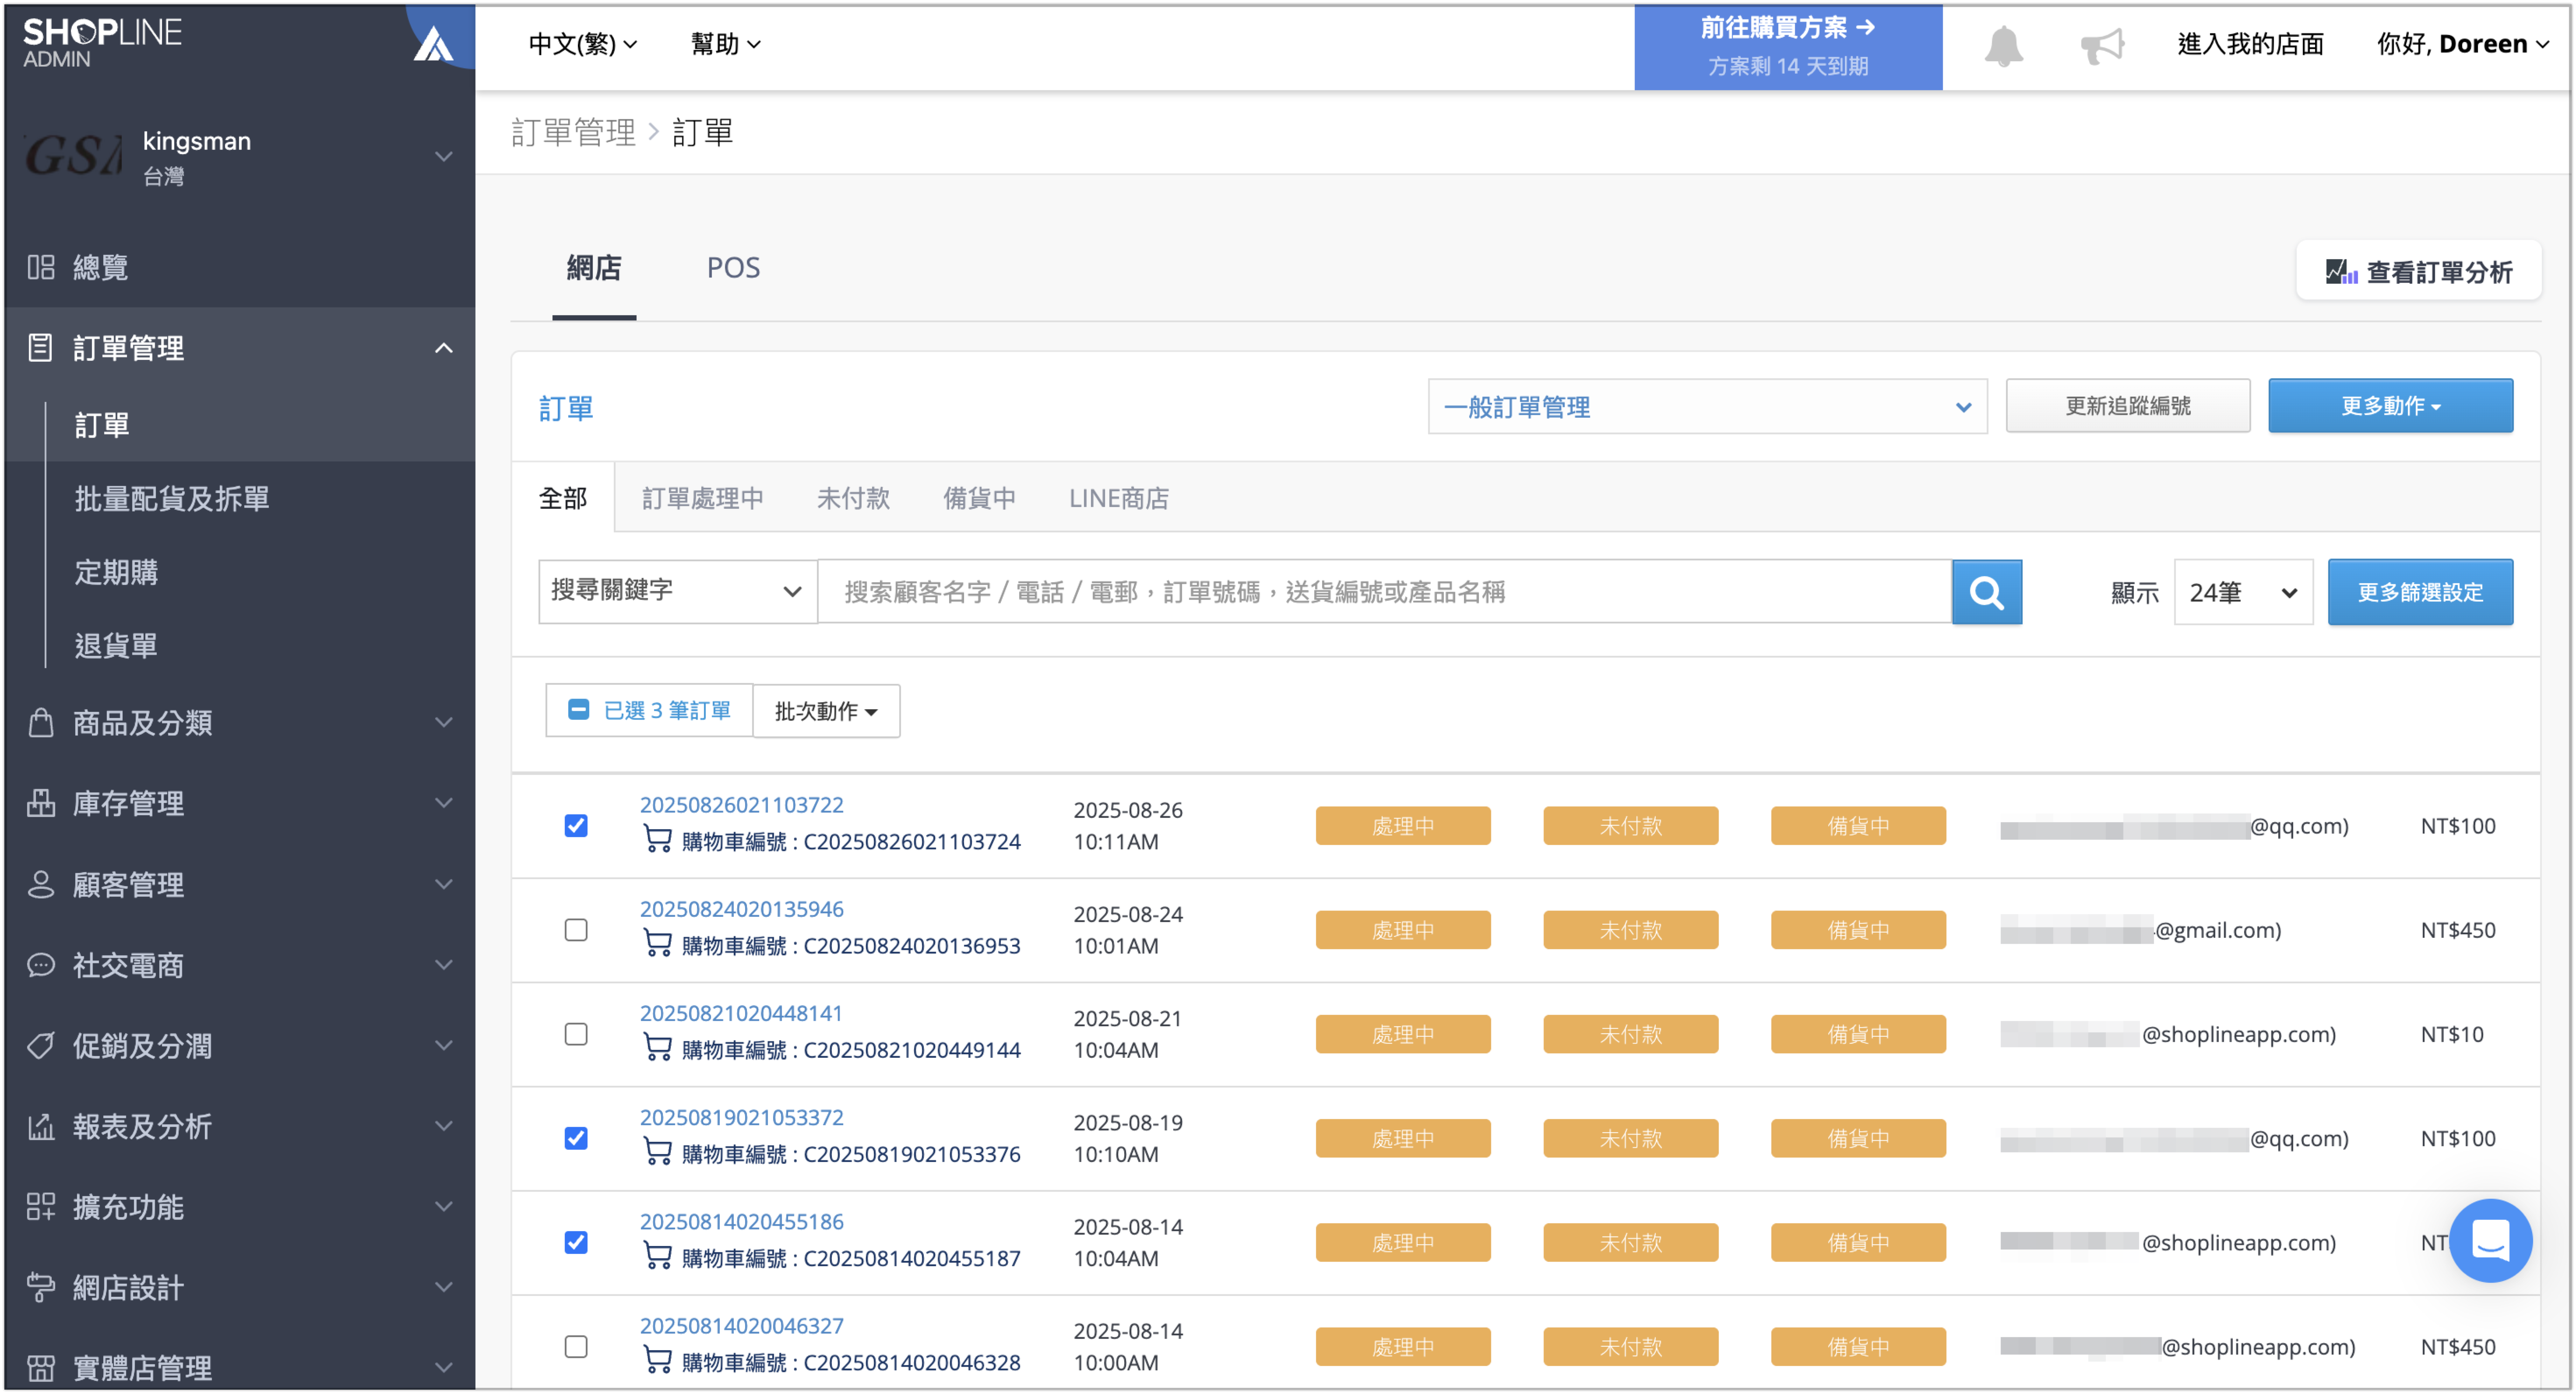Select the 未付款 filter tab
2576x1394 pixels.
(853, 498)
